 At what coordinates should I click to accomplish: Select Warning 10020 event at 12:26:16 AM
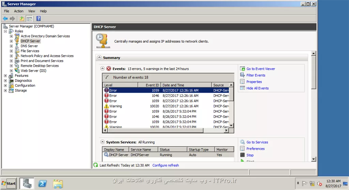point(166,106)
